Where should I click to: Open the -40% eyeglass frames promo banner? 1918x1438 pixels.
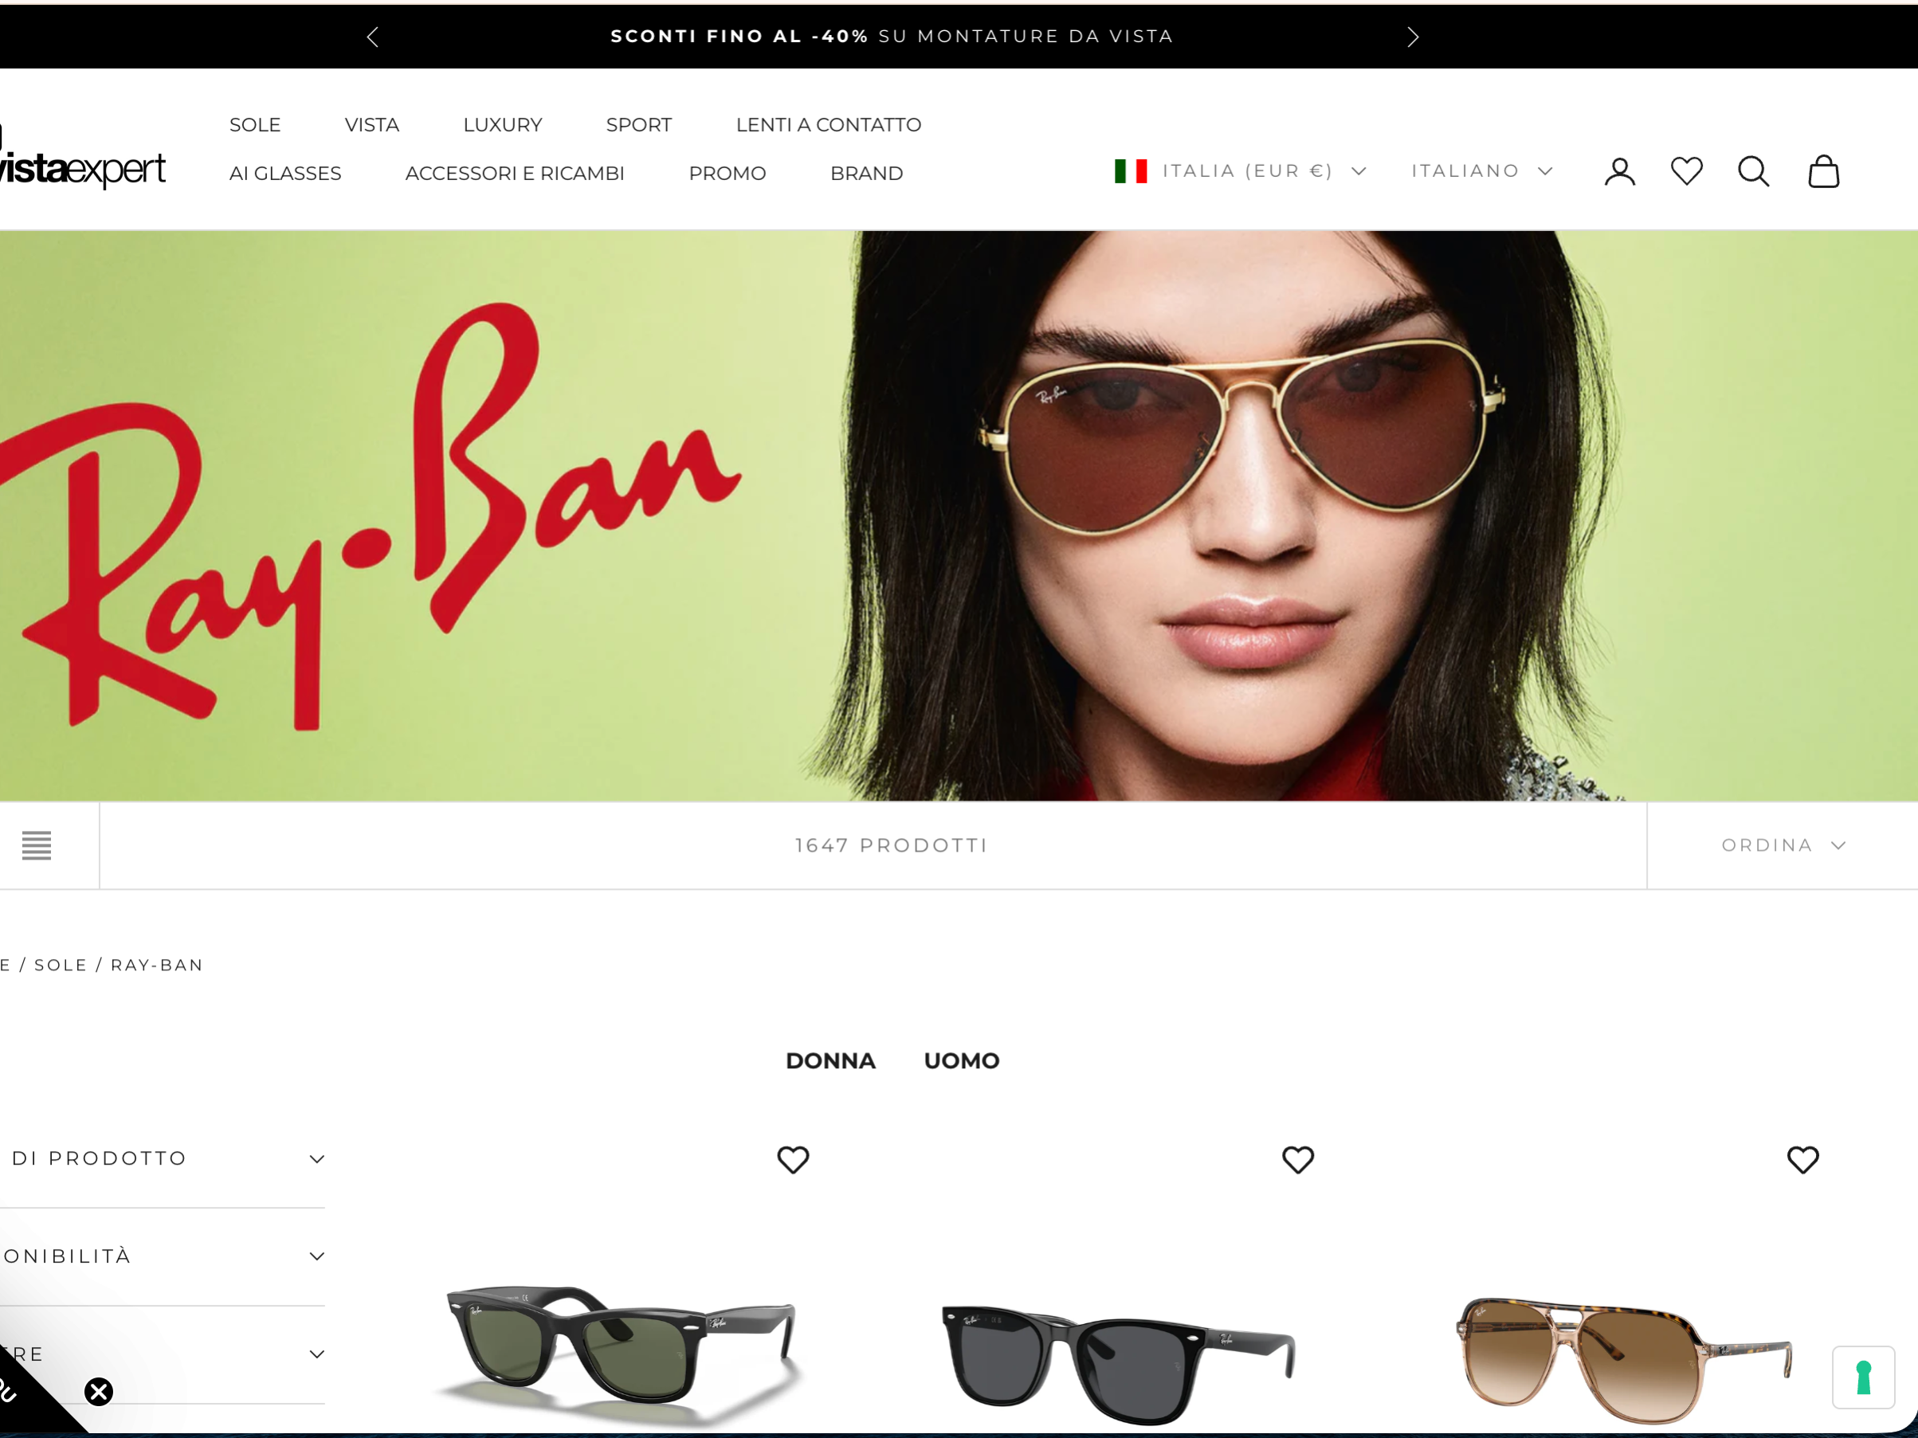pos(892,37)
